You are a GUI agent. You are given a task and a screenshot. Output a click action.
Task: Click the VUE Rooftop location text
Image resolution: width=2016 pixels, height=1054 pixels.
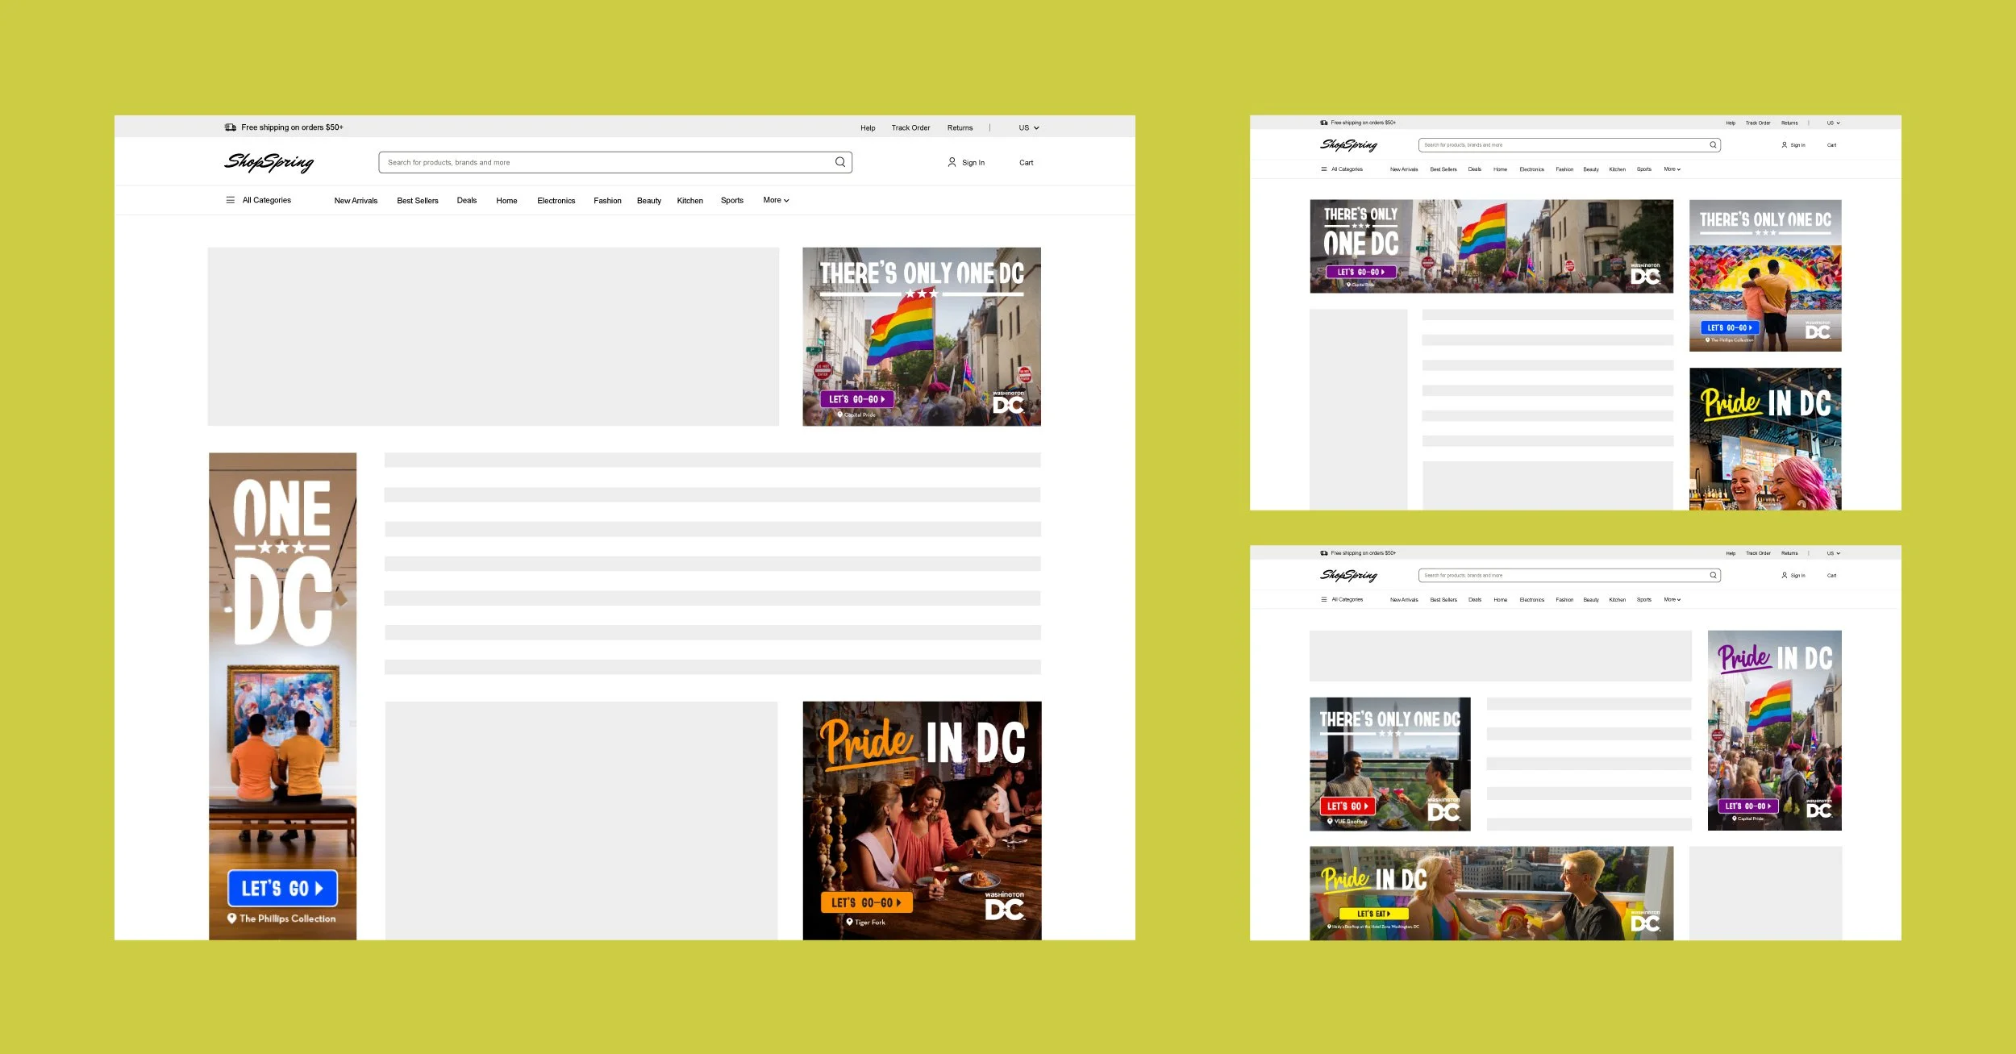(x=1351, y=822)
